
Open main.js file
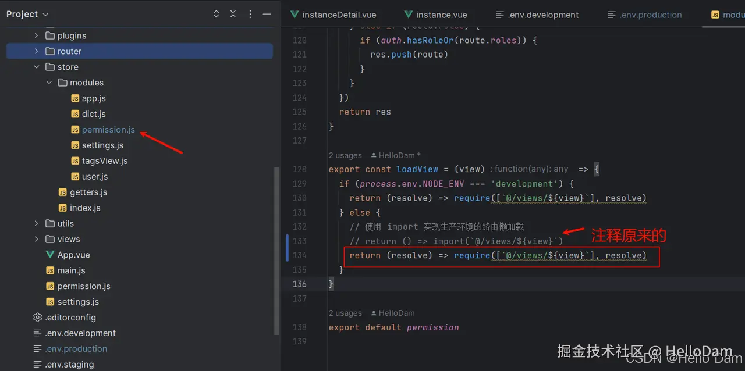(72, 270)
